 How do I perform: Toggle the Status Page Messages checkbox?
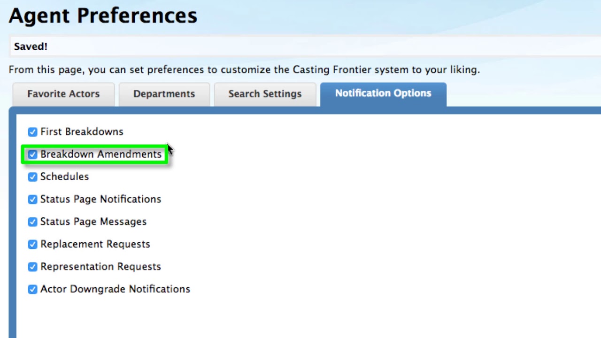coord(32,222)
